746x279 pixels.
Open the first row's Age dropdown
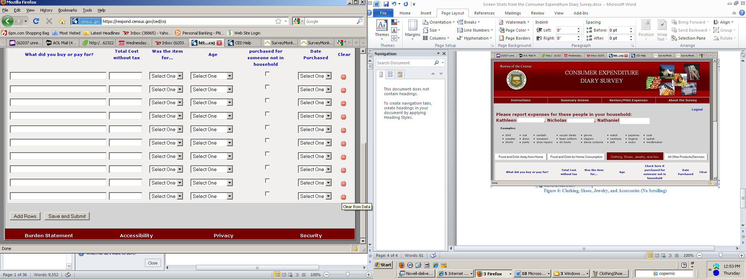pos(212,76)
